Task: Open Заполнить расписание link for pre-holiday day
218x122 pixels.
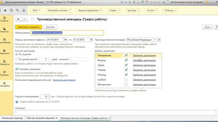Action: [x=64, y=80]
